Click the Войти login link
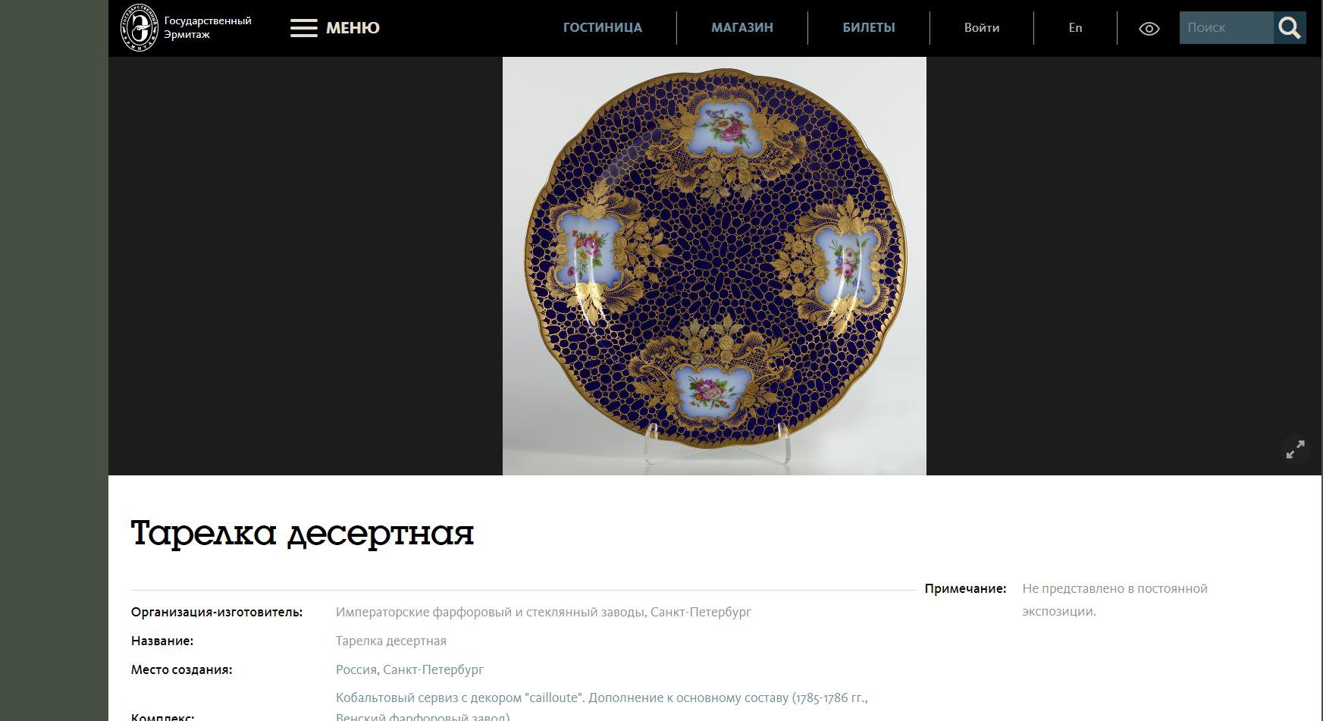This screenshot has width=1323, height=721. coord(982,27)
